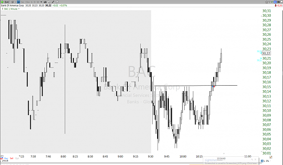The height and width of the screenshot is (165, 283).
Task: Close the Lightshot notification popup
Action: click(255, 160)
